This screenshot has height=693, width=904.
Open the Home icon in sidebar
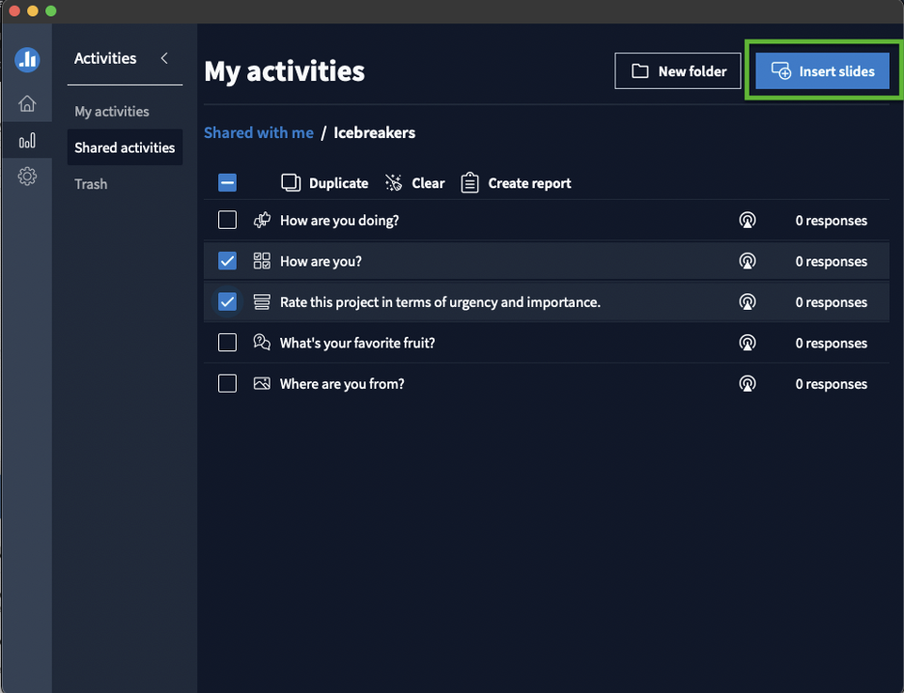(x=26, y=103)
